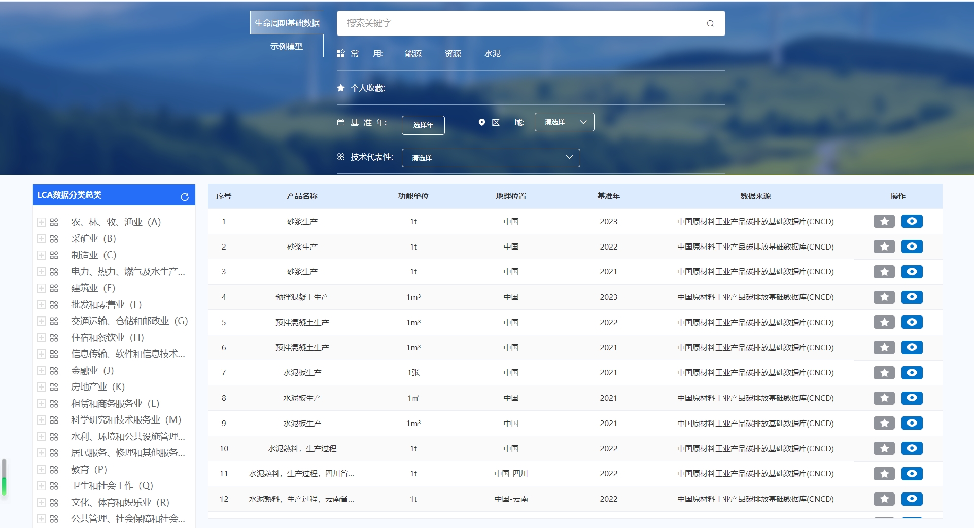974x528 pixels.
Task: Open the 基准年 选择年 picker
Action: pos(423,125)
